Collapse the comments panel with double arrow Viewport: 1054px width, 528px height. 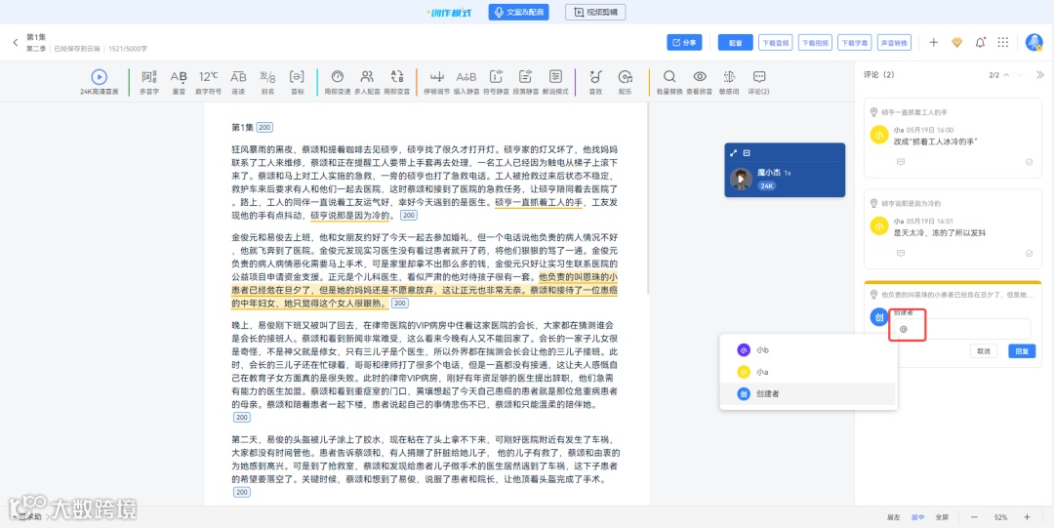1040,74
